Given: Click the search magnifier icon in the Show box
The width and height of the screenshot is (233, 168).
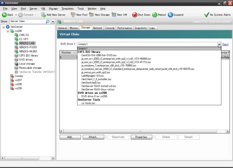Looking at the screenshot, I should 47,21.
